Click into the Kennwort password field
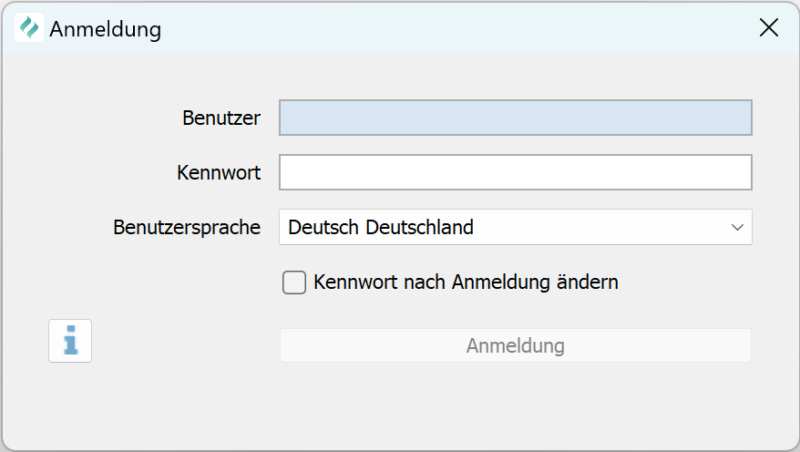Image resolution: width=800 pixels, height=452 pixels. pyautogui.click(x=515, y=172)
